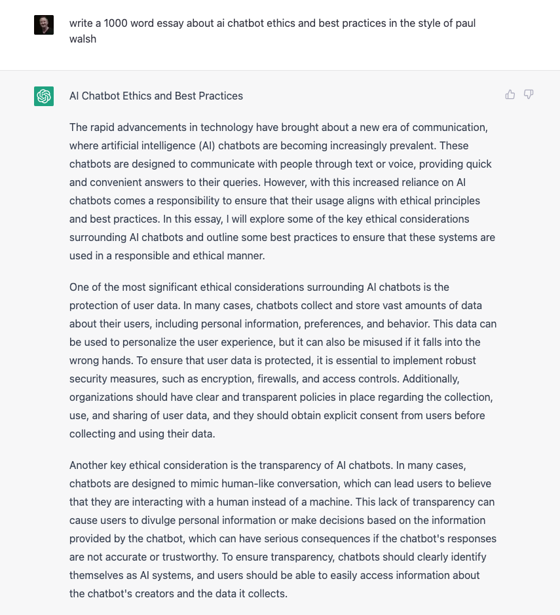Click the user profile picture beside the prompt
The image size is (560, 615).
(x=43, y=25)
